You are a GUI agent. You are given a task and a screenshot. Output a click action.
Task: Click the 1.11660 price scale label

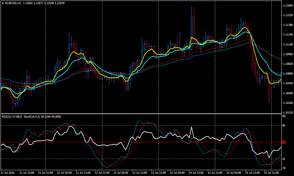click(288, 6)
